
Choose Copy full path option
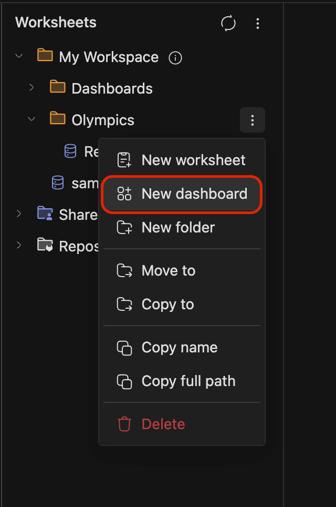click(x=187, y=381)
